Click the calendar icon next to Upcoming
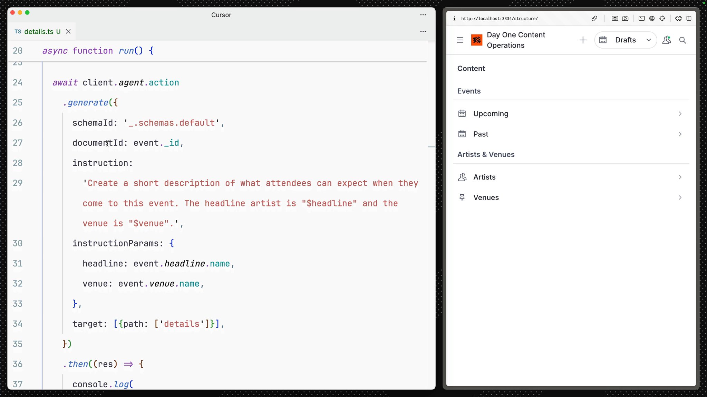The image size is (707, 397). point(462,113)
